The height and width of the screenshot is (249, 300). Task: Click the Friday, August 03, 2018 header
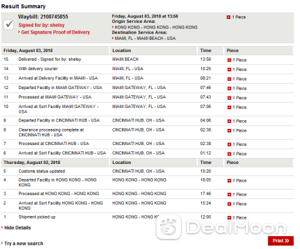point(28,51)
